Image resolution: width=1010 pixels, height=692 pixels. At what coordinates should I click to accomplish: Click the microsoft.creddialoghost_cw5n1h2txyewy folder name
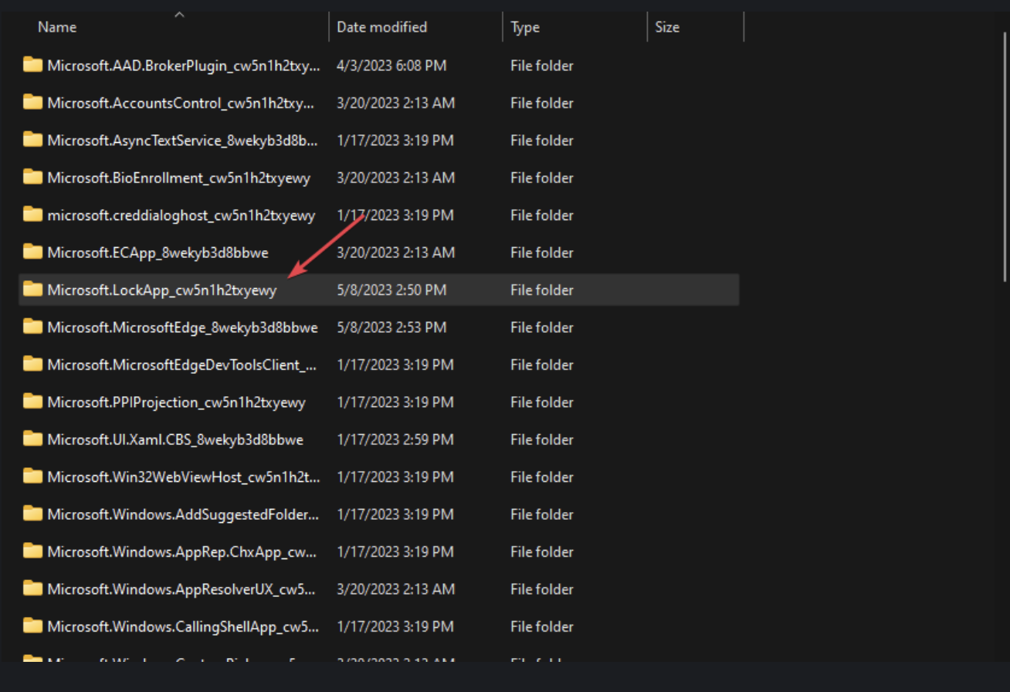181,215
